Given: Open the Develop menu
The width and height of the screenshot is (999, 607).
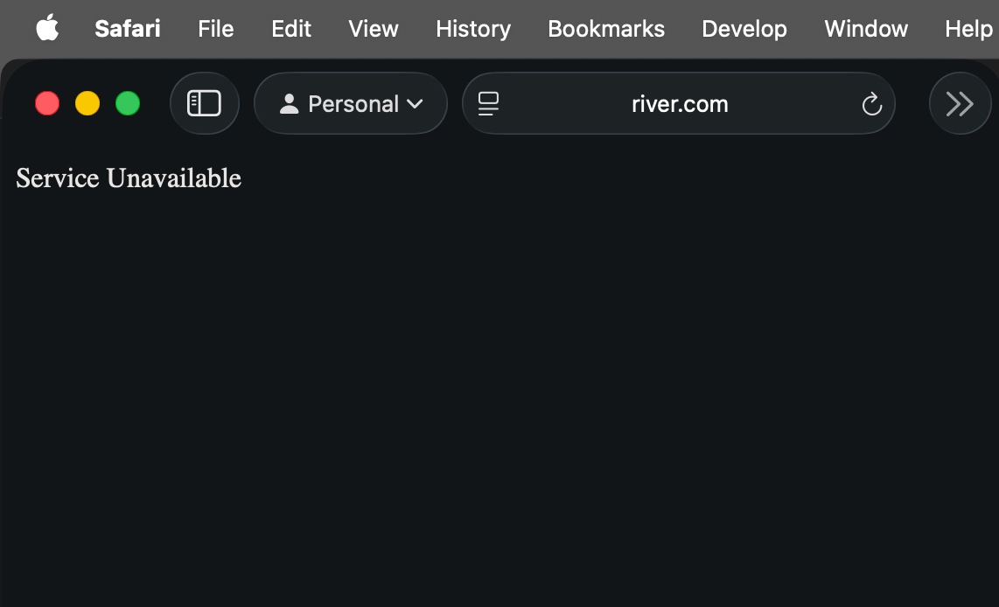Looking at the screenshot, I should [744, 29].
